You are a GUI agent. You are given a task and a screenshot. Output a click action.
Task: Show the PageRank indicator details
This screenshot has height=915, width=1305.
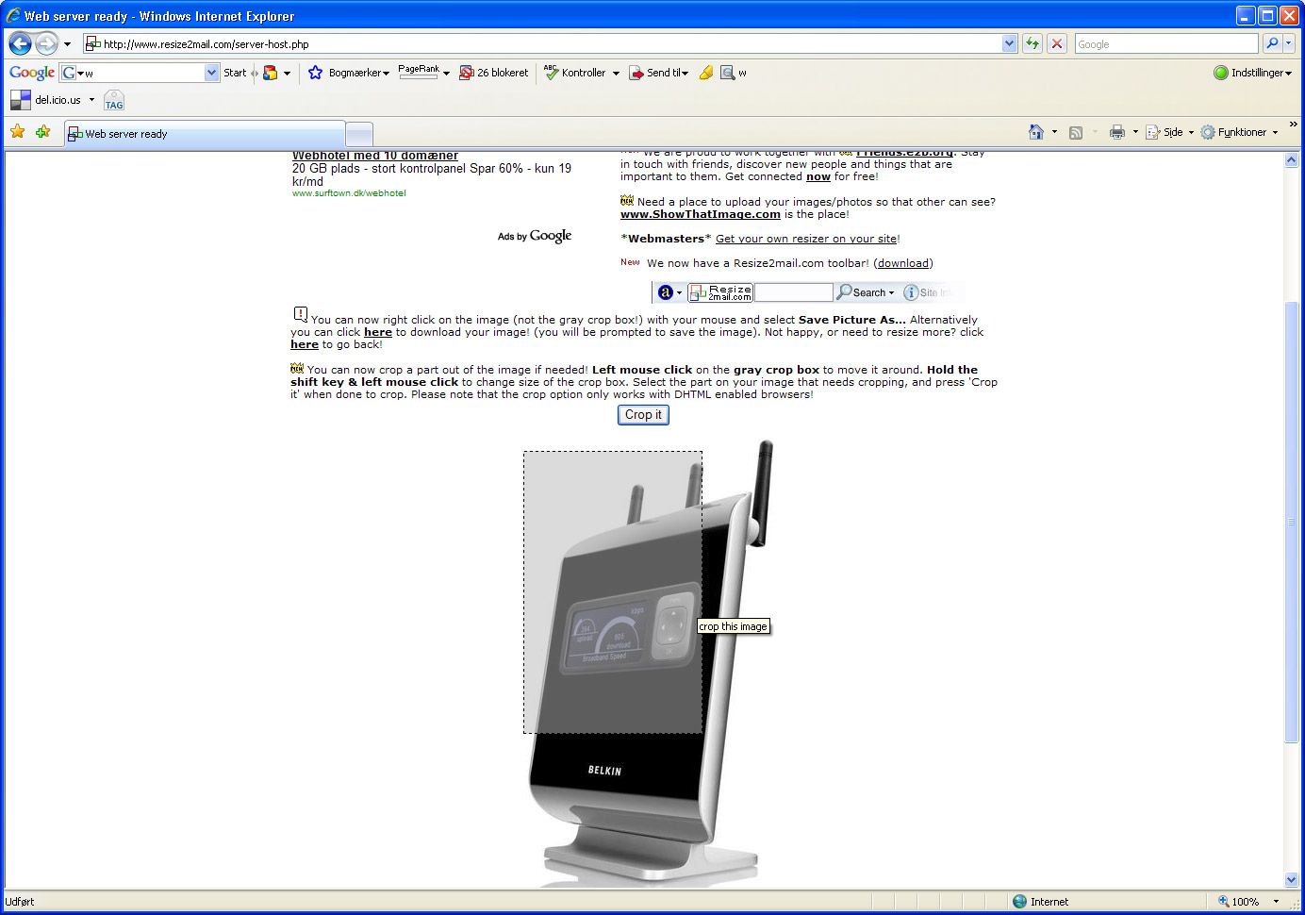click(x=419, y=72)
